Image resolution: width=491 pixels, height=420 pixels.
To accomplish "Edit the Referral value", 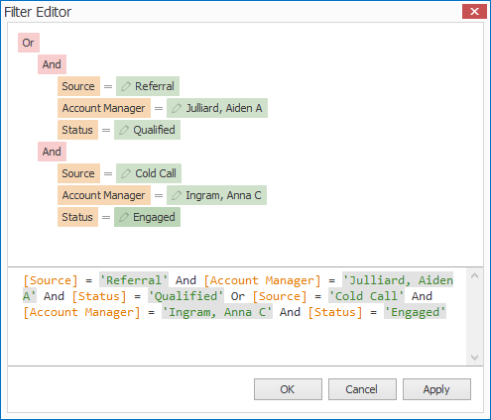I will point(148,86).
